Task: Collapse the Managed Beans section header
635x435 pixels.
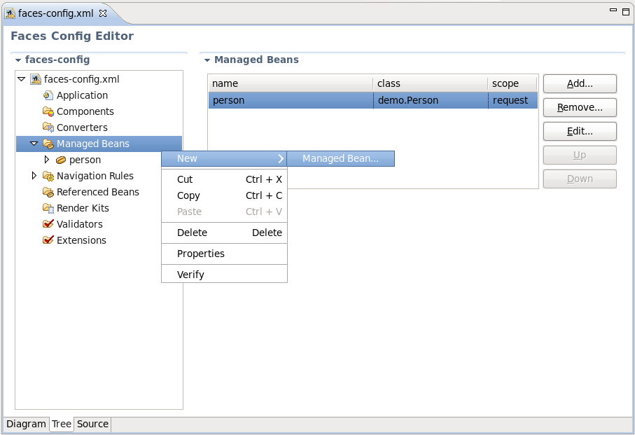Action: coord(207,60)
